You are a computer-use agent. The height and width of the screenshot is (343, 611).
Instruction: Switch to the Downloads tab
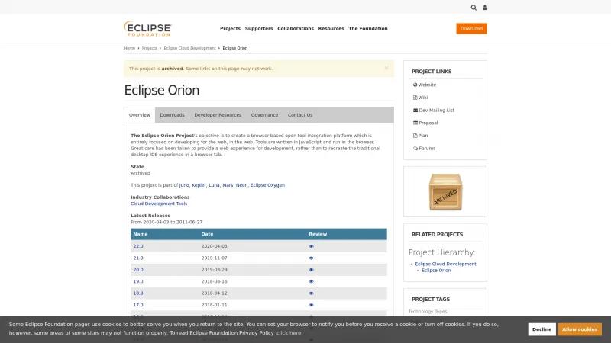click(173, 115)
